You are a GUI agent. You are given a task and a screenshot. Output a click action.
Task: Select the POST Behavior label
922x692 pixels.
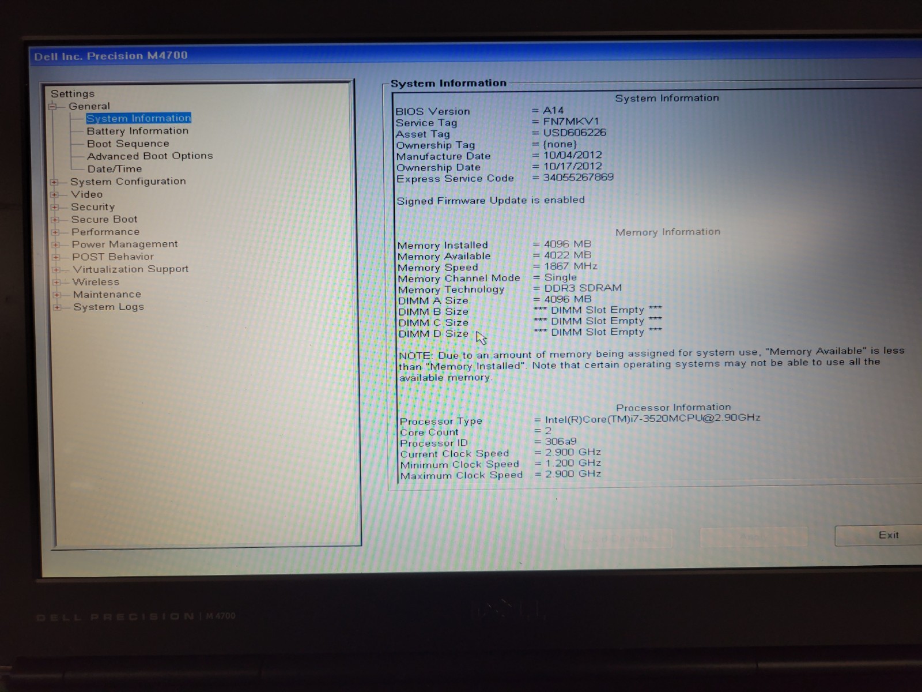tap(113, 257)
